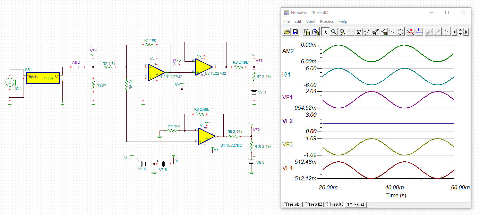Open the Process menu
The height and width of the screenshot is (215, 480).
pos(327,21)
